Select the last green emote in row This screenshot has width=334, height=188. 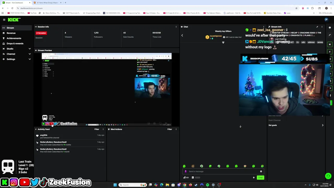tap(262, 166)
